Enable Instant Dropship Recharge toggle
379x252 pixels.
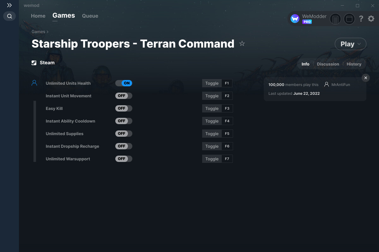[124, 146]
